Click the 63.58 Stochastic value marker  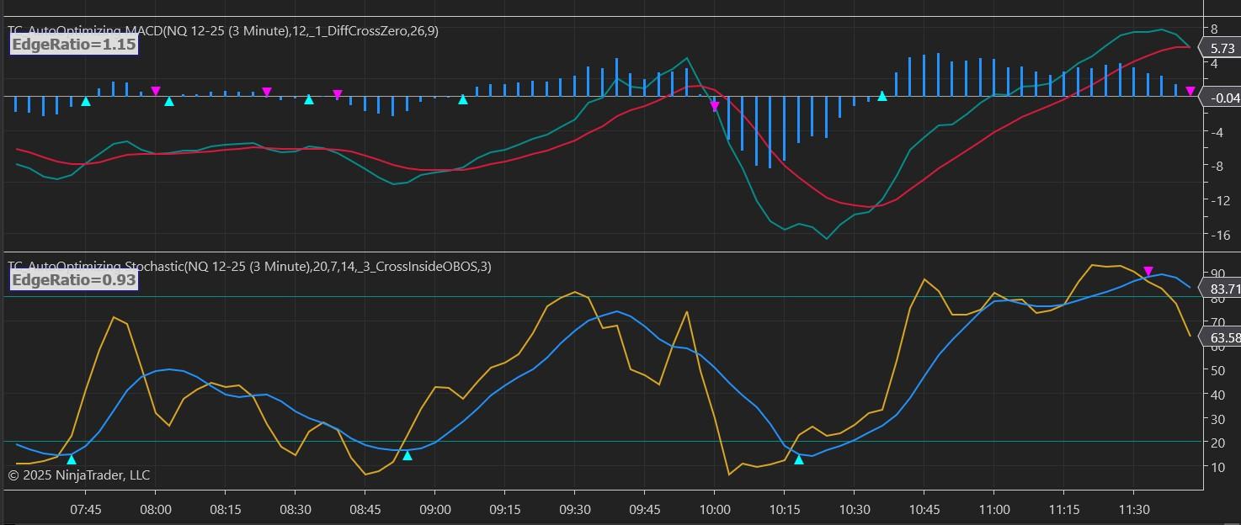click(1223, 338)
